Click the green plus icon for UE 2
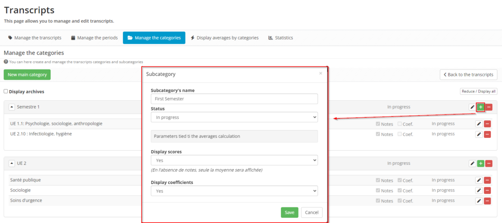The width and height of the screenshot is (502, 223). coord(480,163)
